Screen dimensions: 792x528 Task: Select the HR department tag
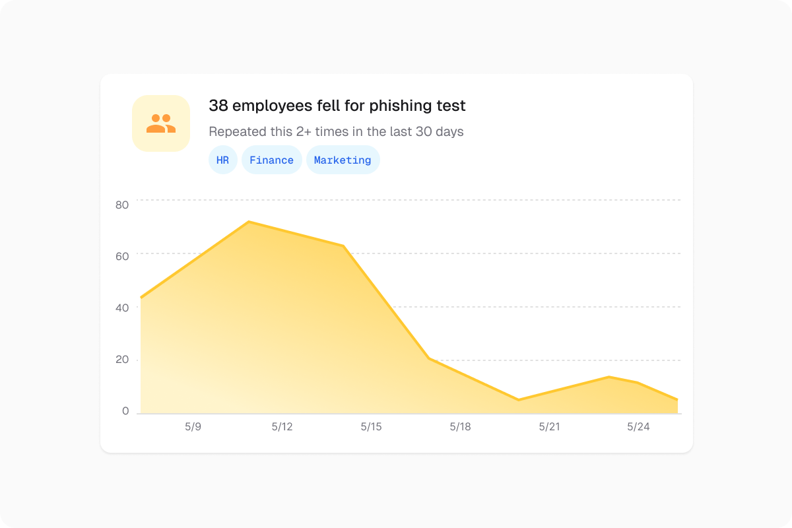(222, 160)
